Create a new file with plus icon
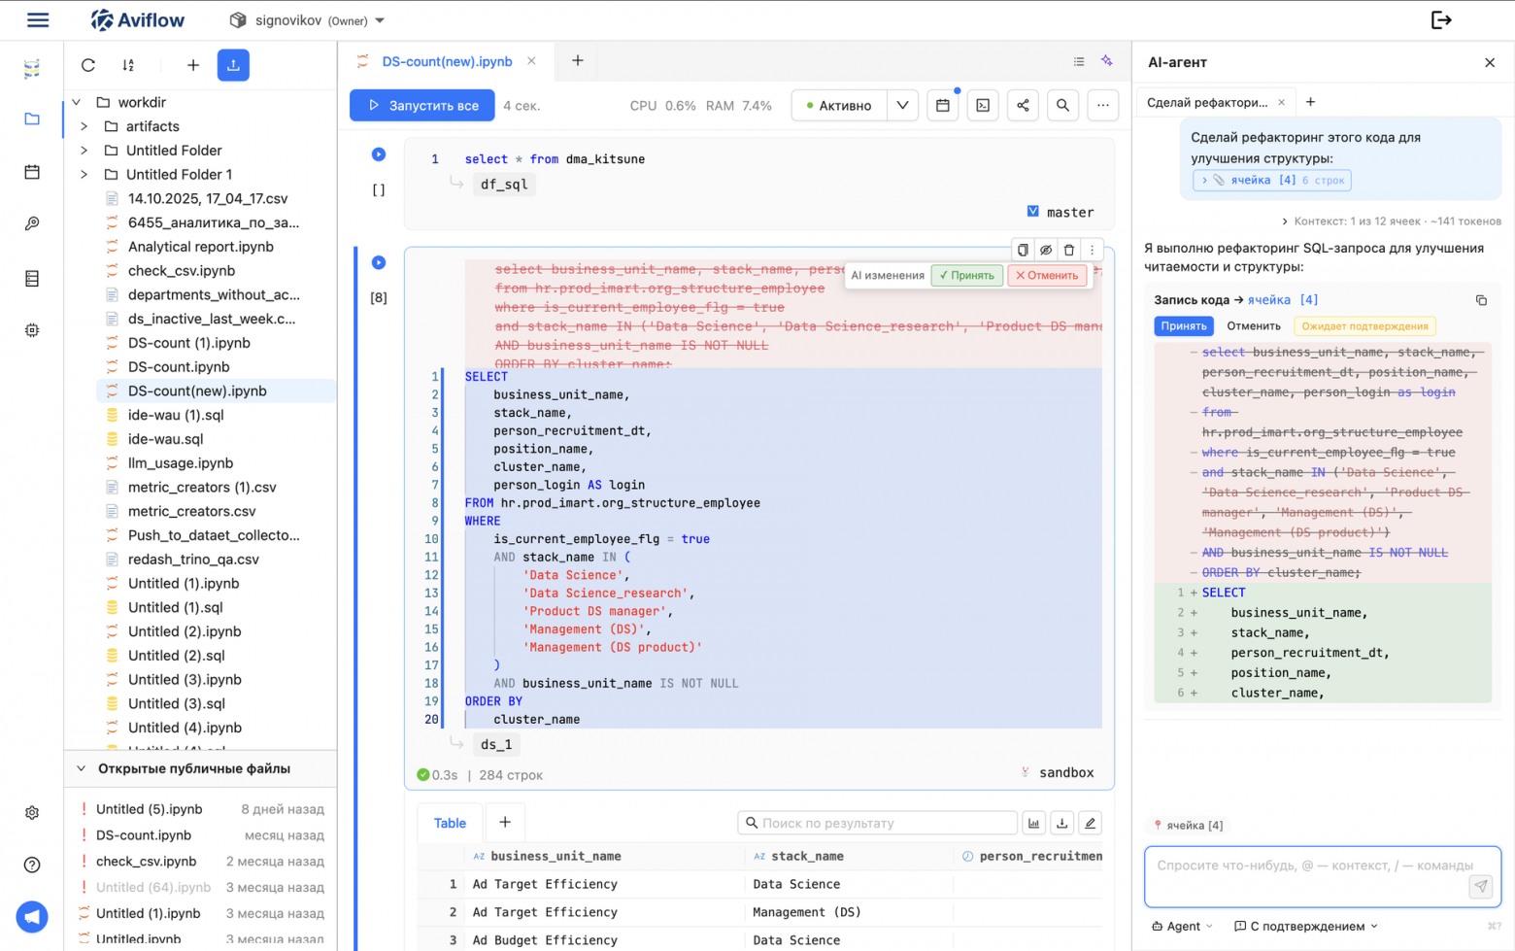The height and width of the screenshot is (951, 1515). 193,65
